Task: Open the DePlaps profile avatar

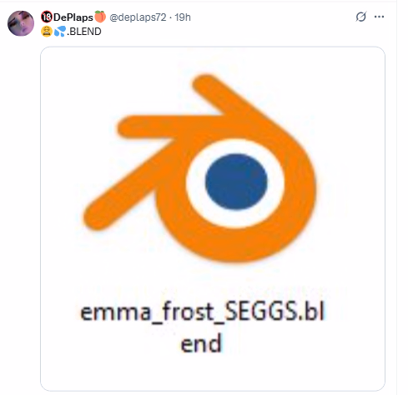Action: [x=21, y=23]
